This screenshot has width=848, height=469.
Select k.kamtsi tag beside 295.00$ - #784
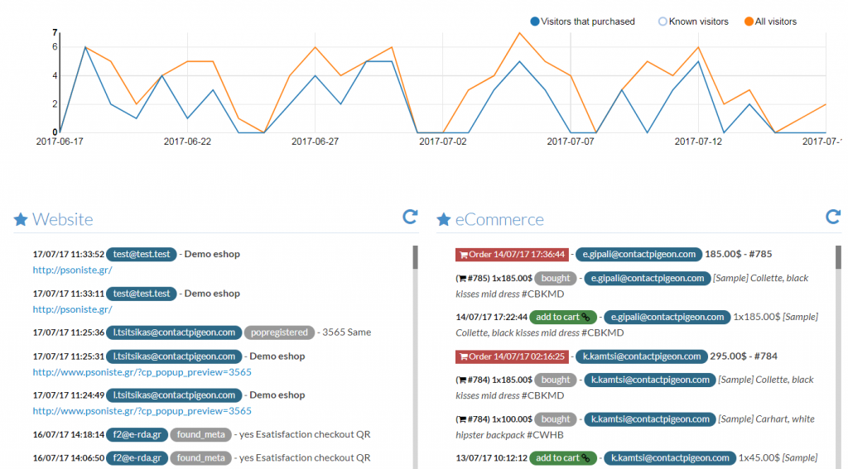642,356
